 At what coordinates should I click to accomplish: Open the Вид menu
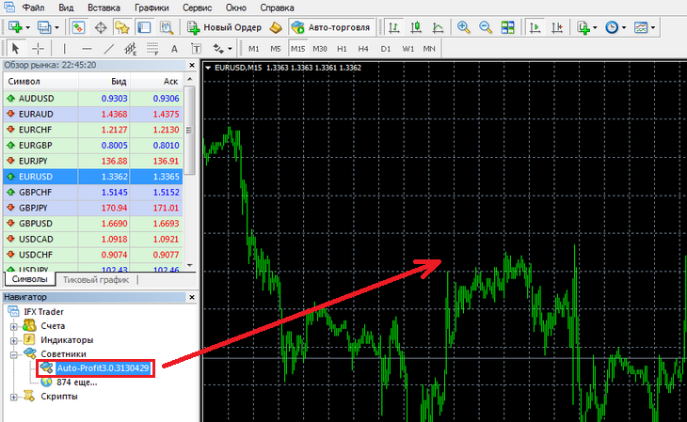click(66, 8)
